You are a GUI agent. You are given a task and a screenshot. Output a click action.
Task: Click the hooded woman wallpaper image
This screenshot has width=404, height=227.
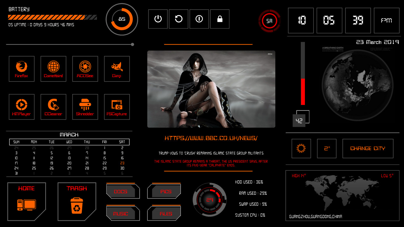pos(211,89)
